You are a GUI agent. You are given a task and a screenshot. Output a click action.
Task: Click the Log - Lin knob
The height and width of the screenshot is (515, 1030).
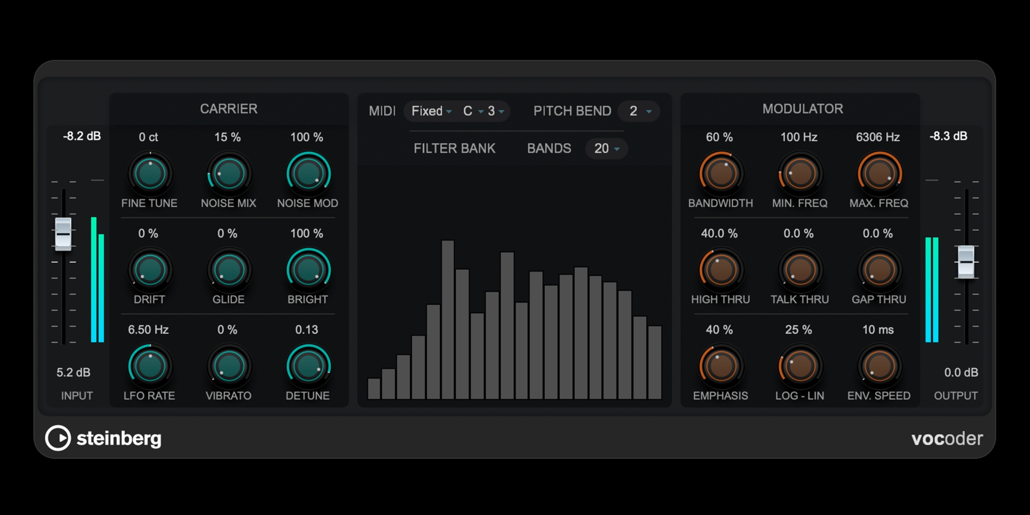click(x=800, y=366)
